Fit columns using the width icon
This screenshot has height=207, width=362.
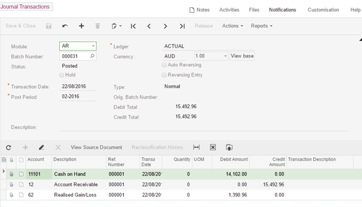click(x=196, y=147)
